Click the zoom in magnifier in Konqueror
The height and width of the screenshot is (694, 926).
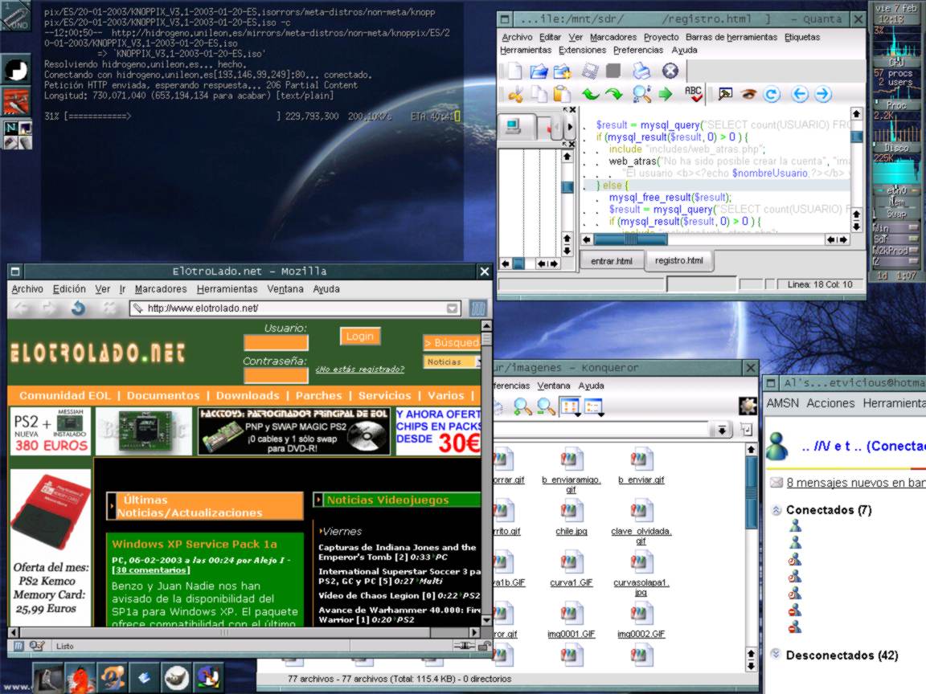point(522,407)
